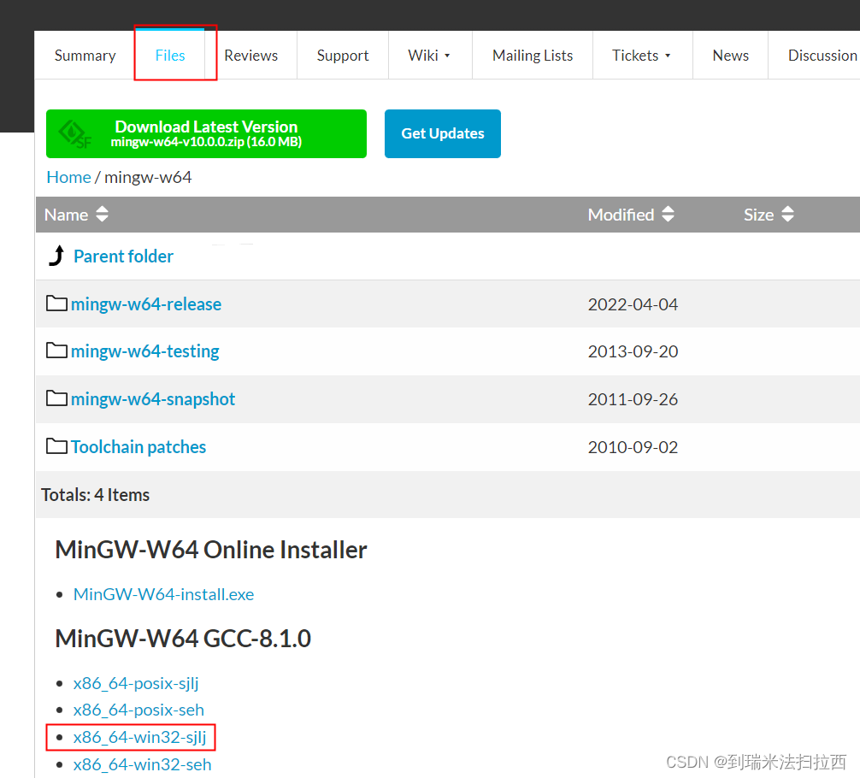Screen dimensions: 860x778
Task: Open the Summary tab
Action: 85,56
